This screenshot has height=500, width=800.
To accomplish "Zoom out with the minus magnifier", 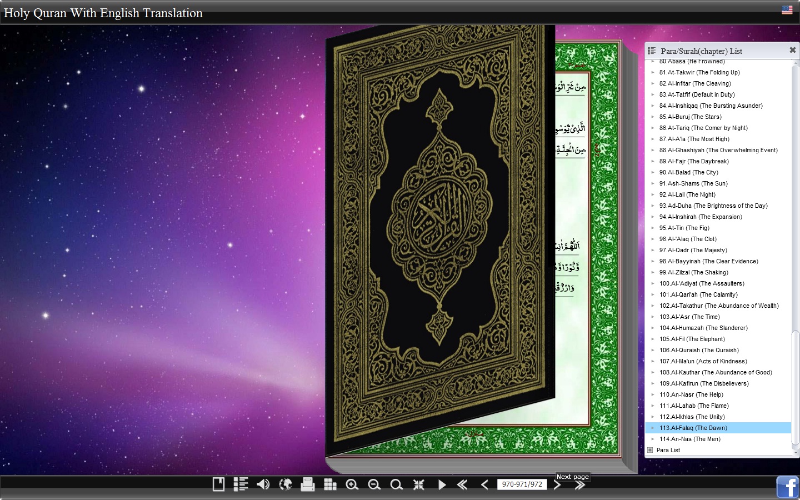I will (x=374, y=484).
